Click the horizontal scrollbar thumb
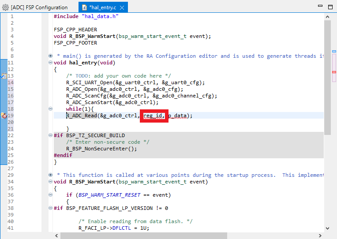337x239 pixels. coord(143,235)
